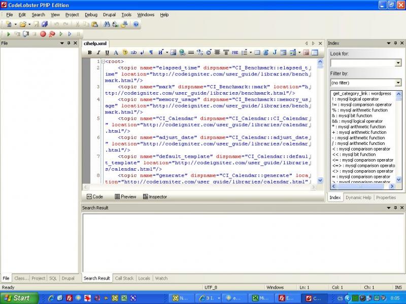Switch to the Dynamic Help tab
Screen dimensions: 406x304
click(x=358, y=198)
